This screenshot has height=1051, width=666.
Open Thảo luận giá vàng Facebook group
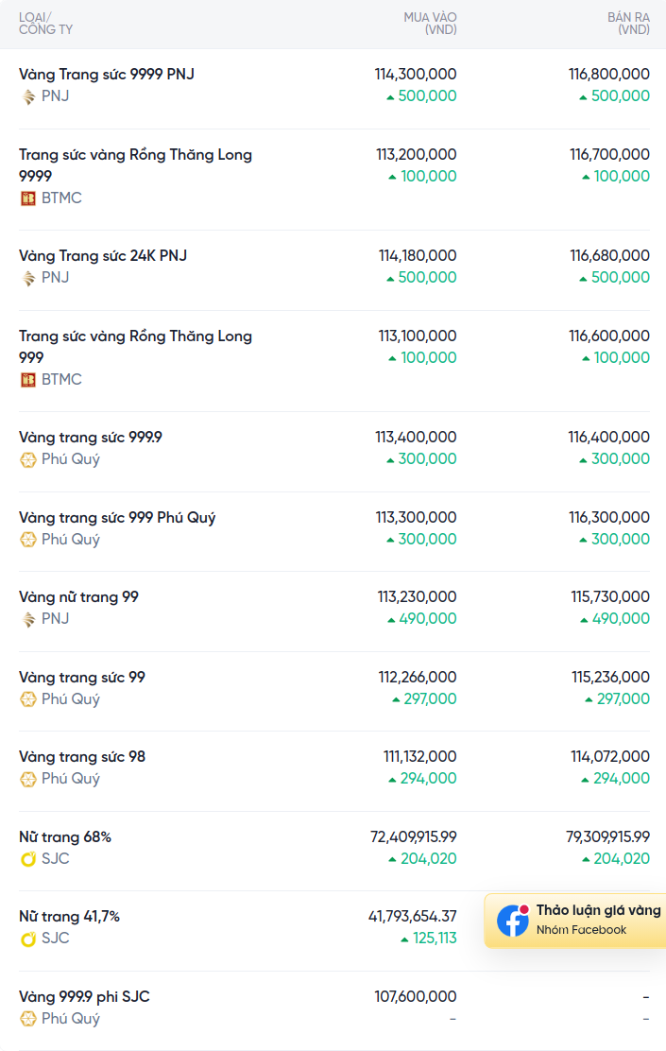point(575,921)
